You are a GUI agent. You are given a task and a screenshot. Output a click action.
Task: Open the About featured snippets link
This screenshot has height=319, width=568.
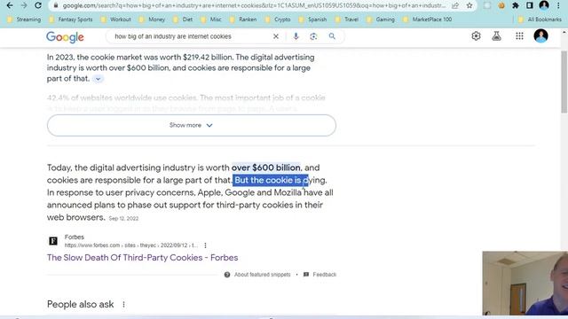click(263, 275)
